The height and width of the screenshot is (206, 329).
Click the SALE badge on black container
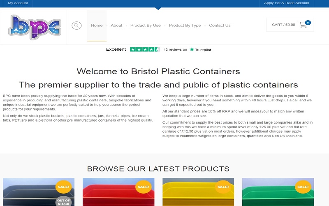click(x=64, y=187)
